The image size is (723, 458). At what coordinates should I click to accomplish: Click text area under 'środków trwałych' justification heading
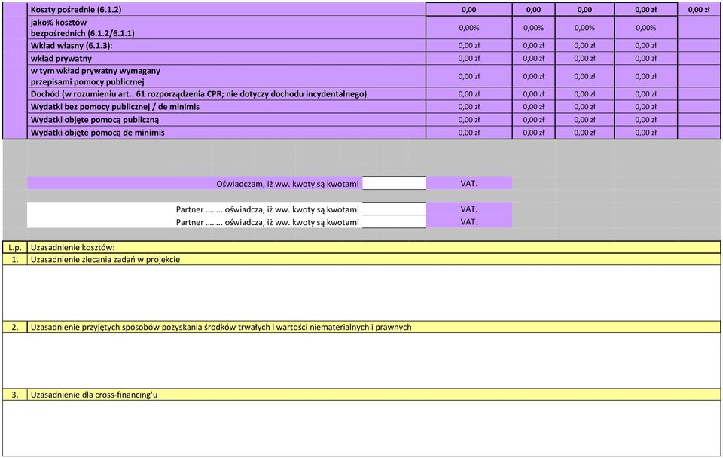(x=361, y=361)
